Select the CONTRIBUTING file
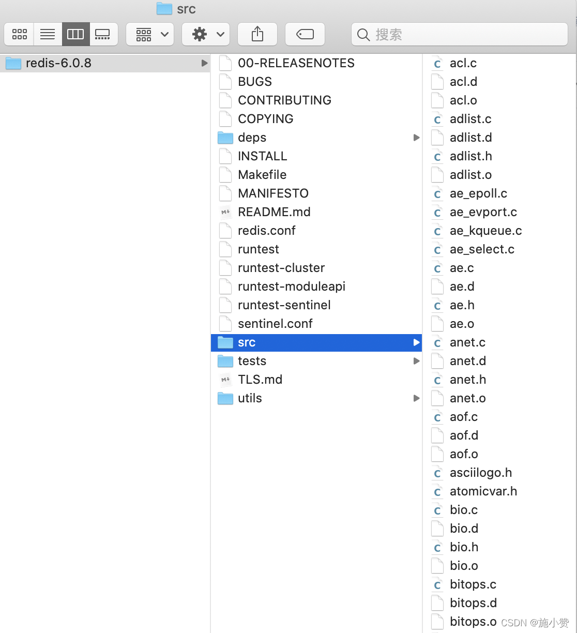The width and height of the screenshot is (577, 633). coord(316,100)
